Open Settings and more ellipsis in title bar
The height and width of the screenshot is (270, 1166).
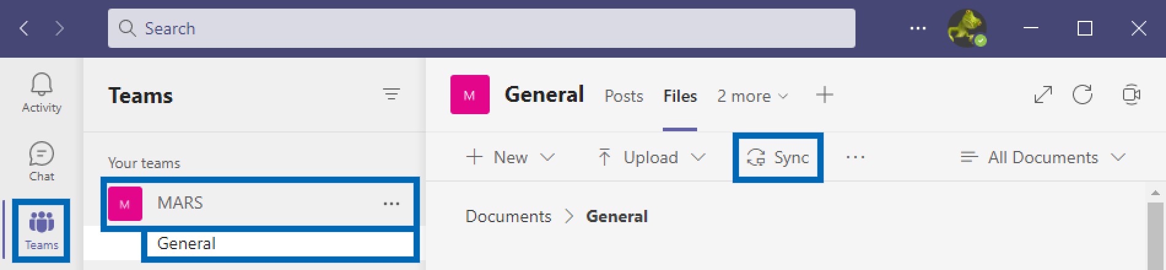[918, 28]
